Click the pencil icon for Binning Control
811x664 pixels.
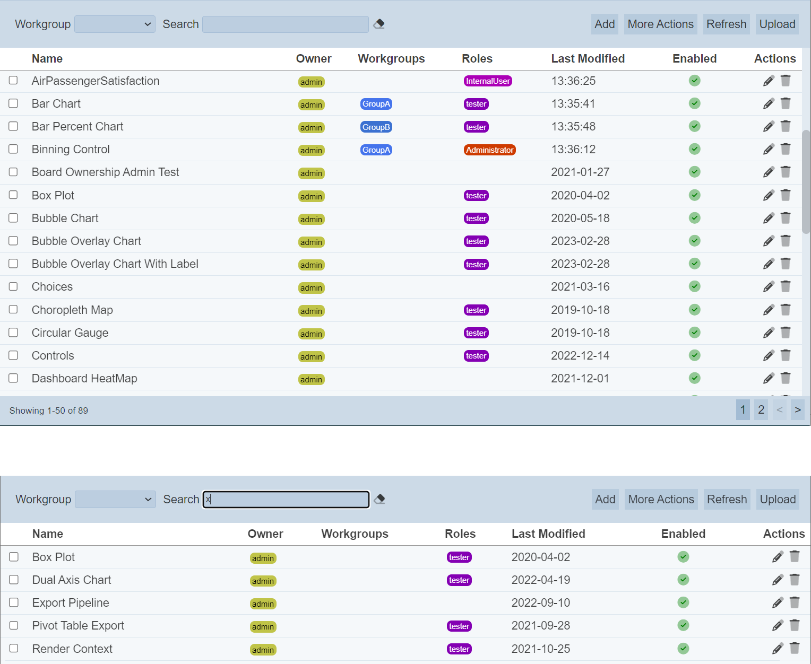[769, 150]
